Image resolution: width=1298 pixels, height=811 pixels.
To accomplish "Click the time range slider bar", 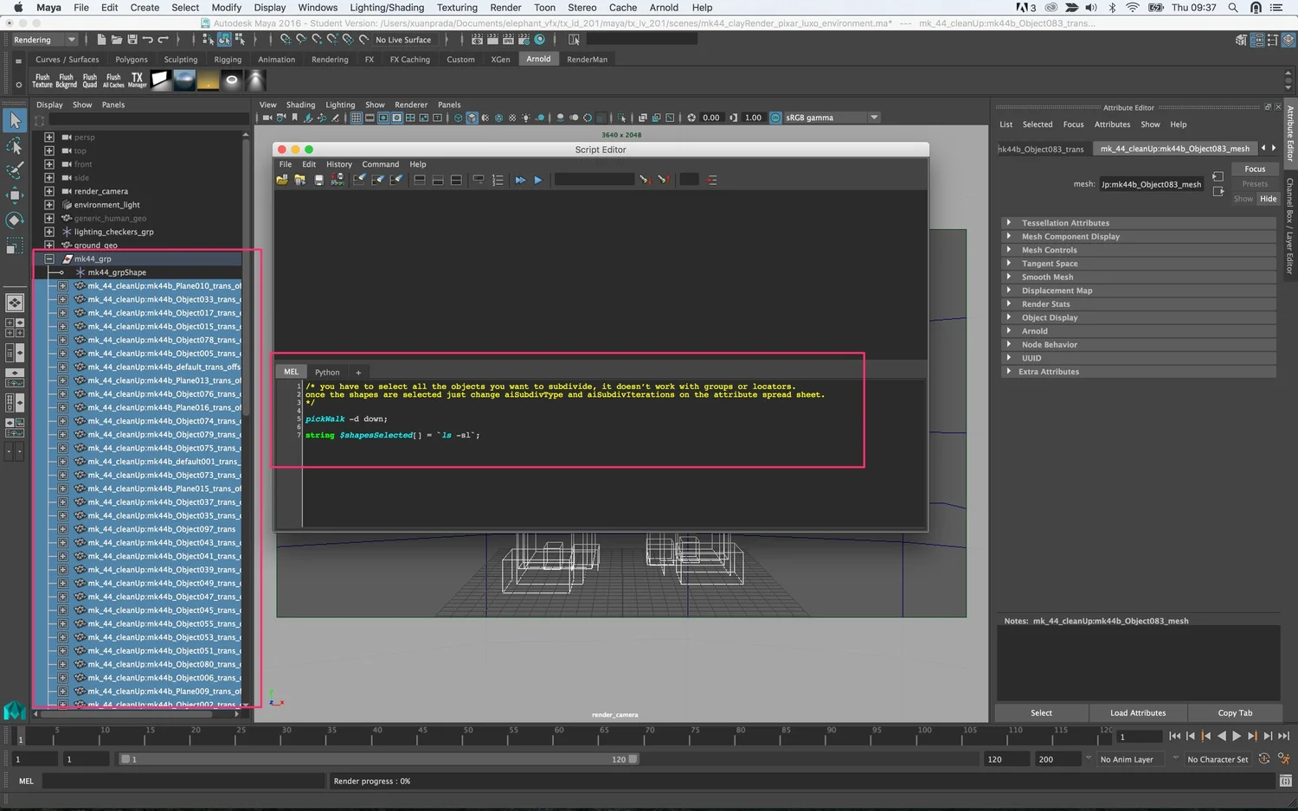I will 379,759.
